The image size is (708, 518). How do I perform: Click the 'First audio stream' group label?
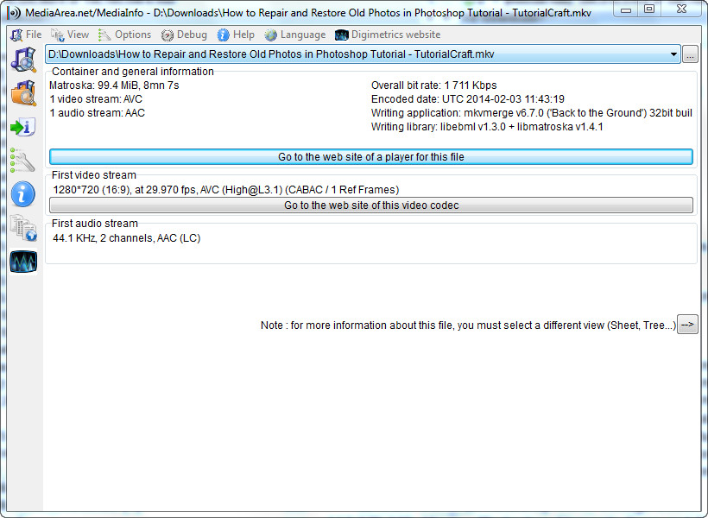tap(95, 223)
